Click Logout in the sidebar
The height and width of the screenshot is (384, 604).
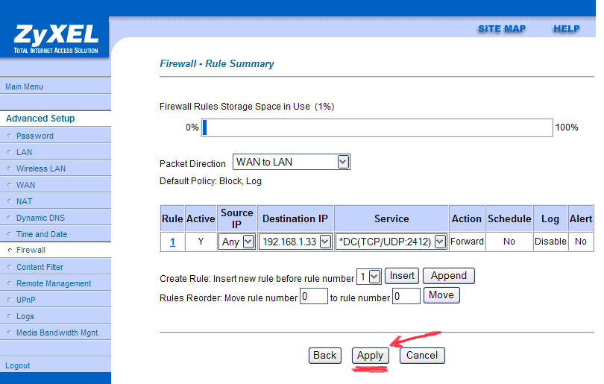[x=18, y=365]
